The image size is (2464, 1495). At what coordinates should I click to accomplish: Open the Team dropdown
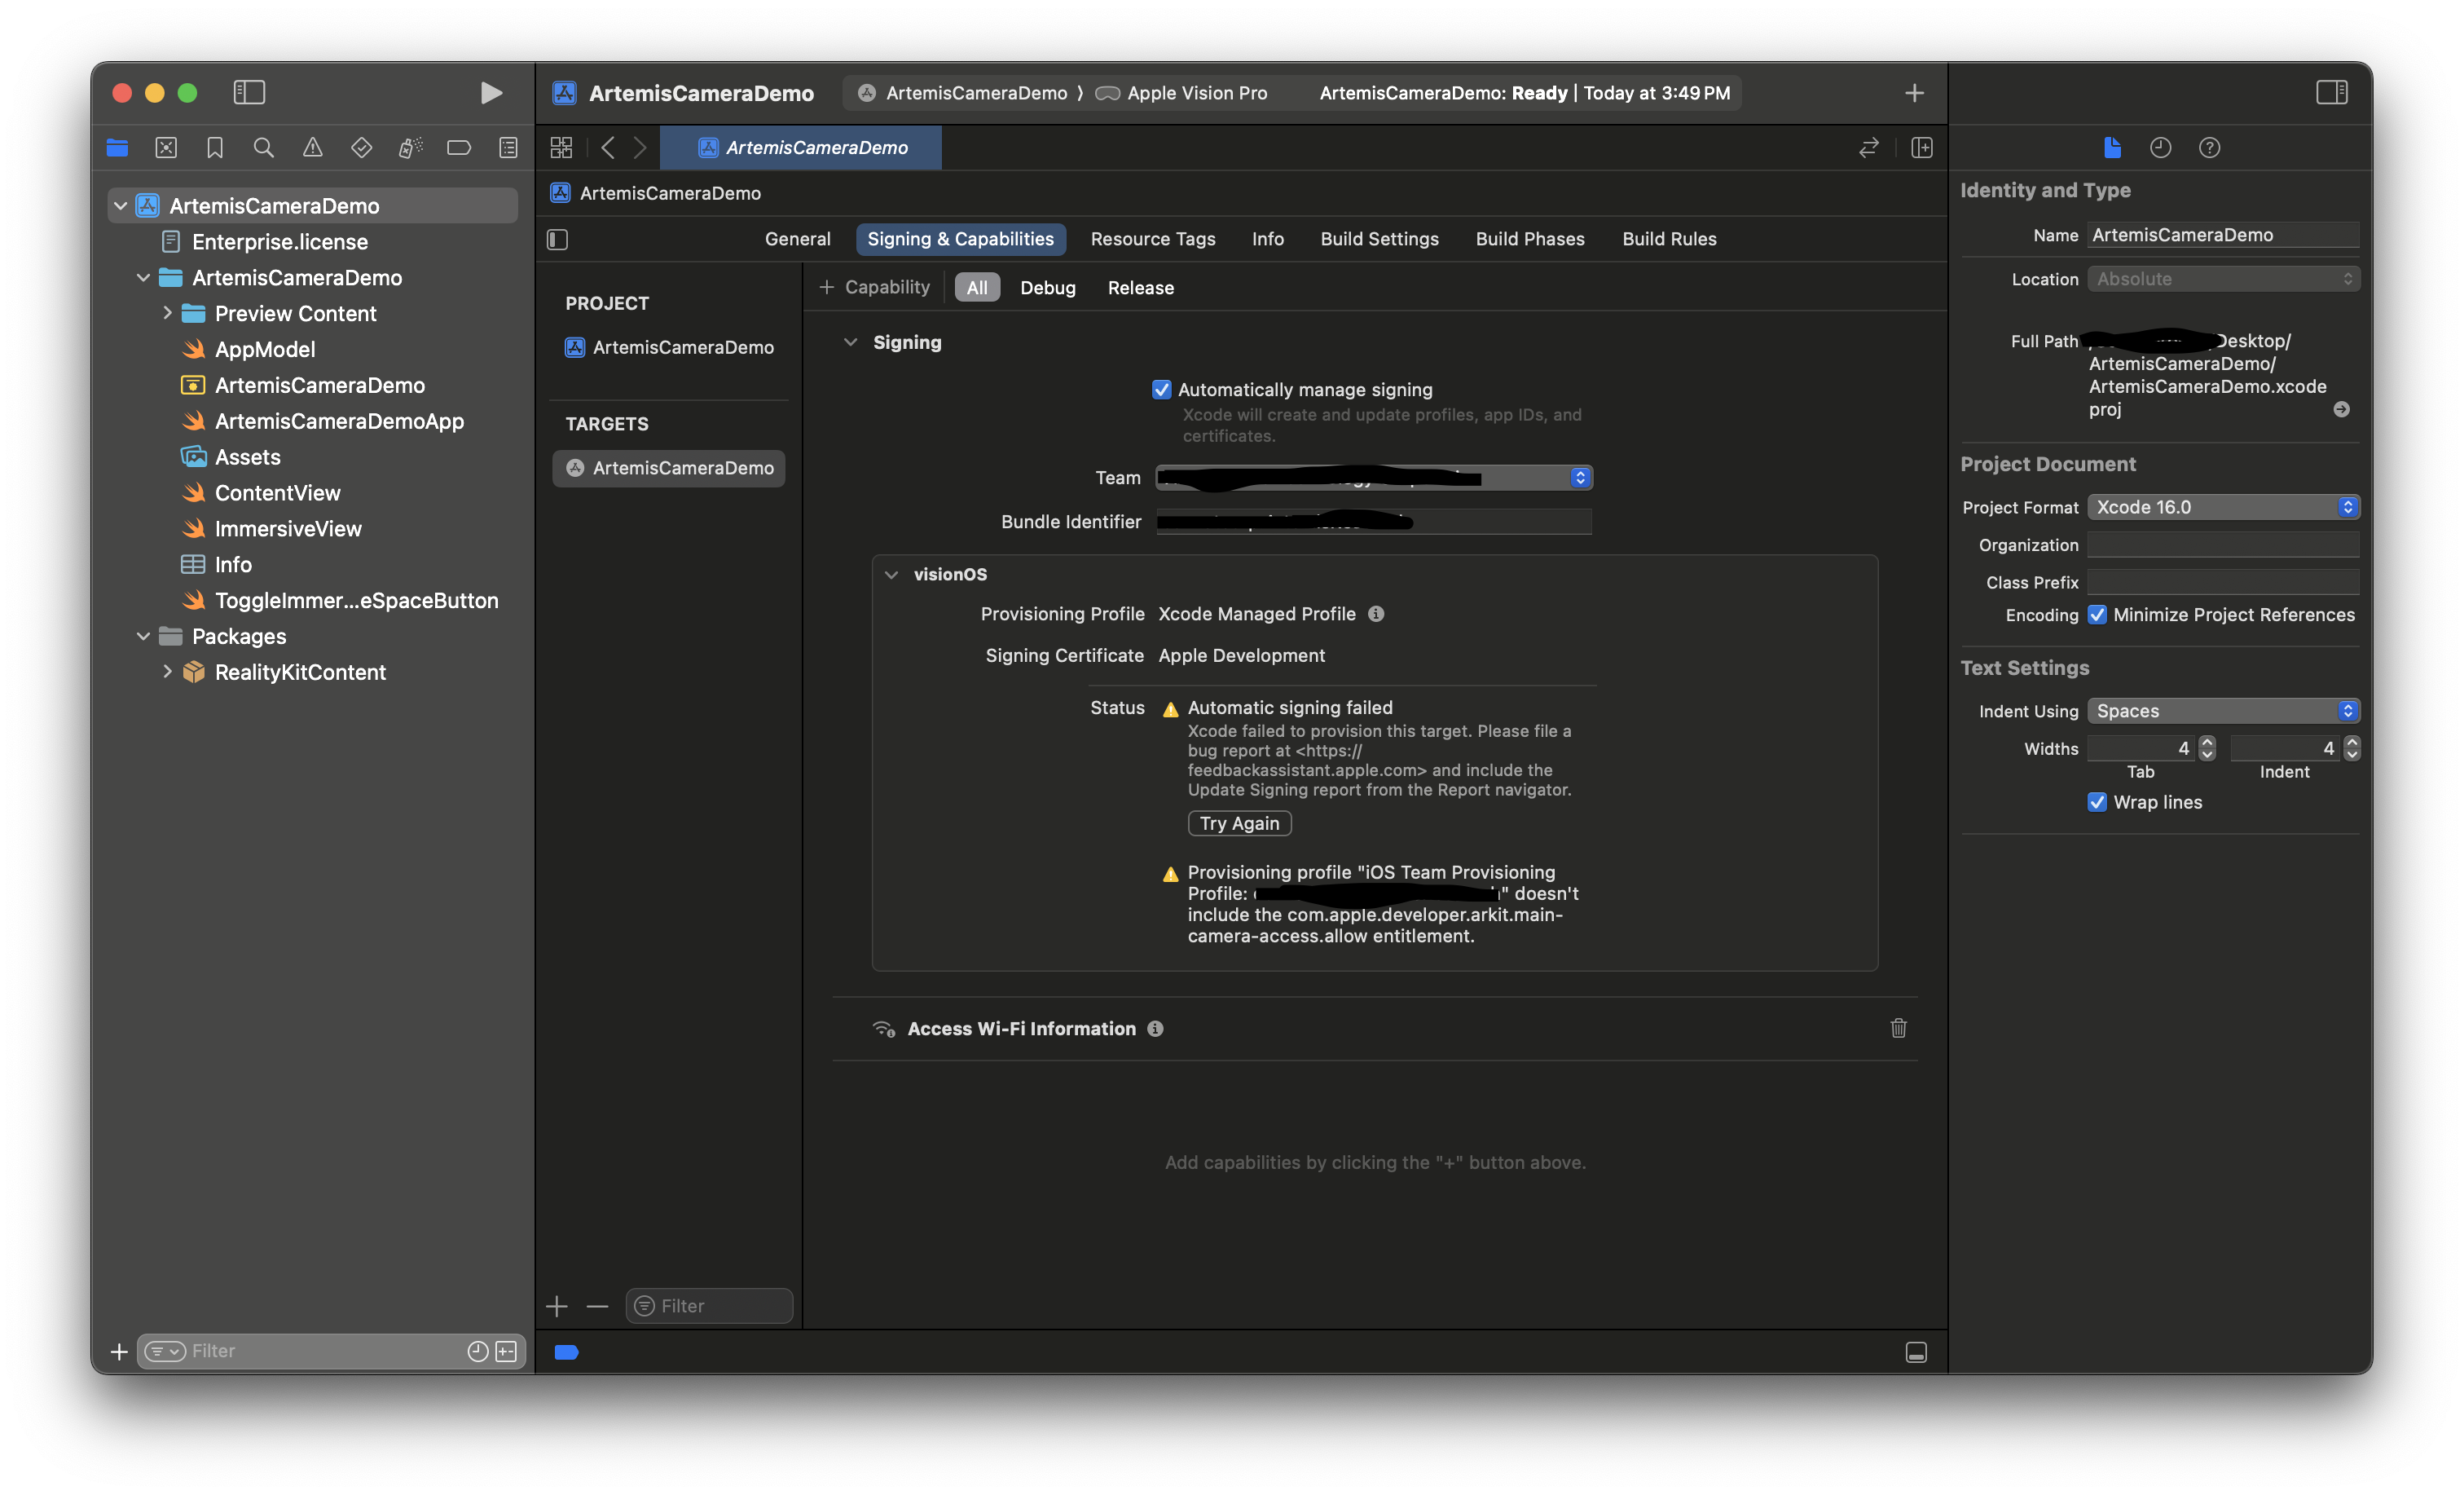(1374, 478)
